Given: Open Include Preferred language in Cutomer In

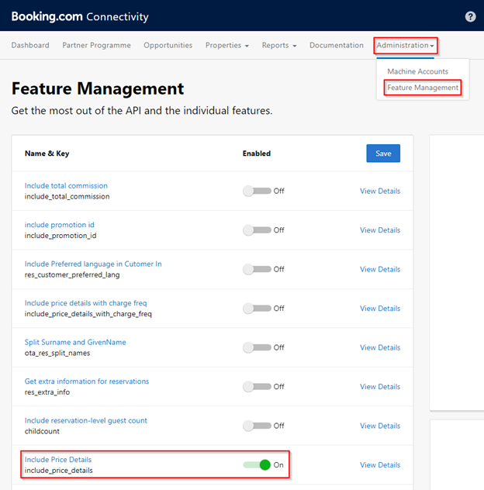Looking at the screenshot, I should coord(93,264).
